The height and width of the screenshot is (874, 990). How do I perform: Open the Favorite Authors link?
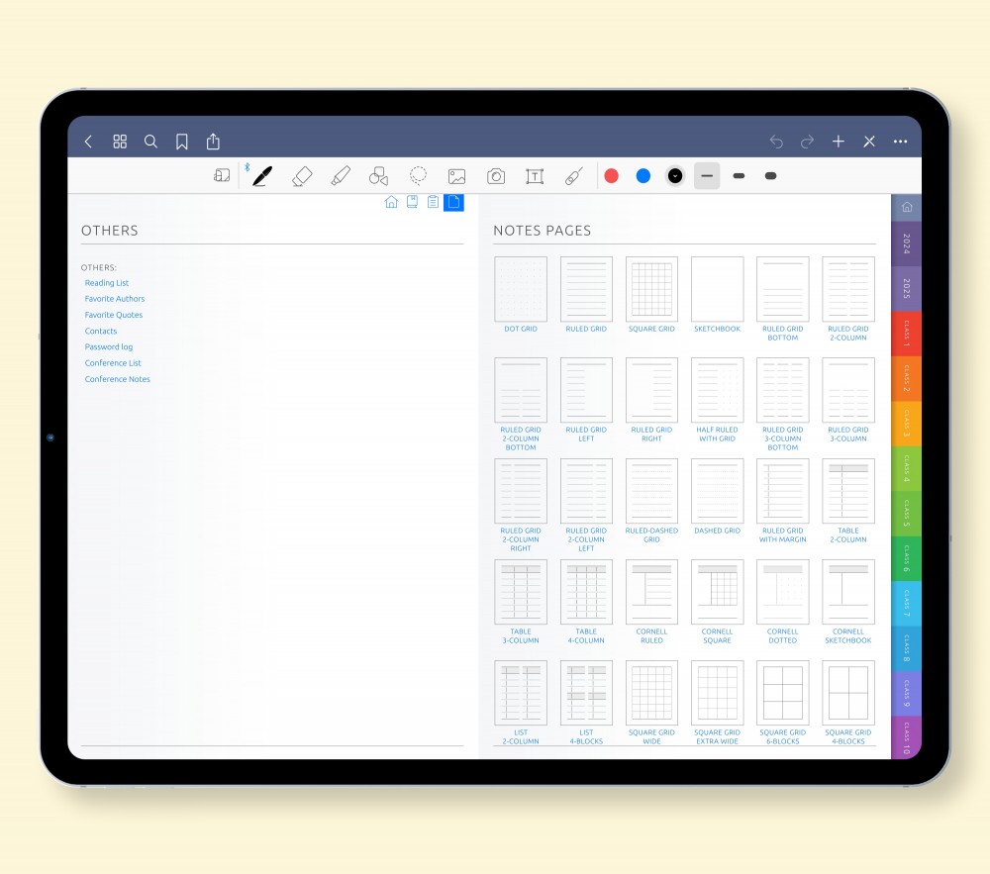click(x=114, y=299)
